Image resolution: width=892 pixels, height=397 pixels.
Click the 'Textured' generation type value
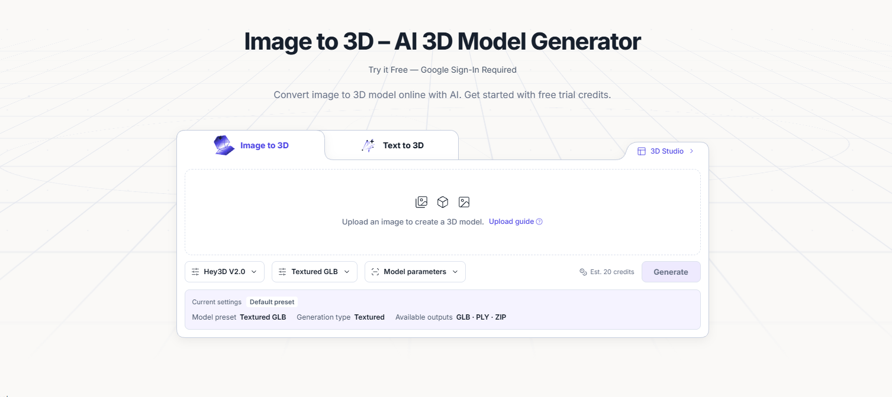click(x=369, y=317)
